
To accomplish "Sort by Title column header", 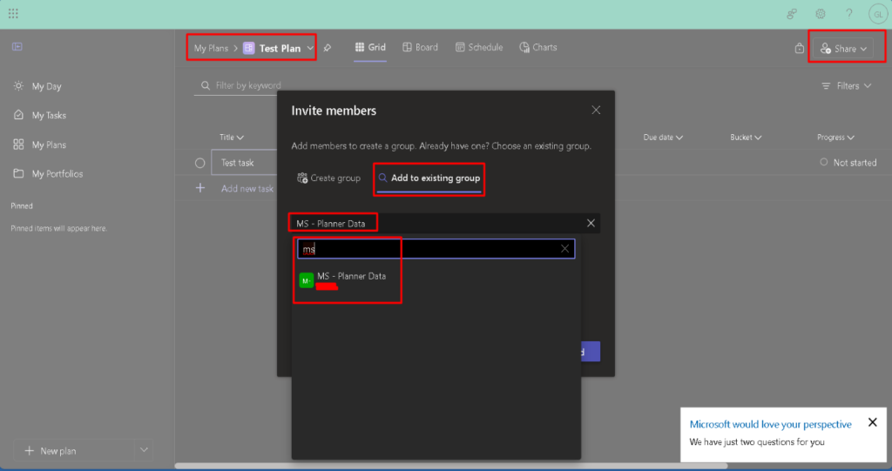I will coord(232,137).
